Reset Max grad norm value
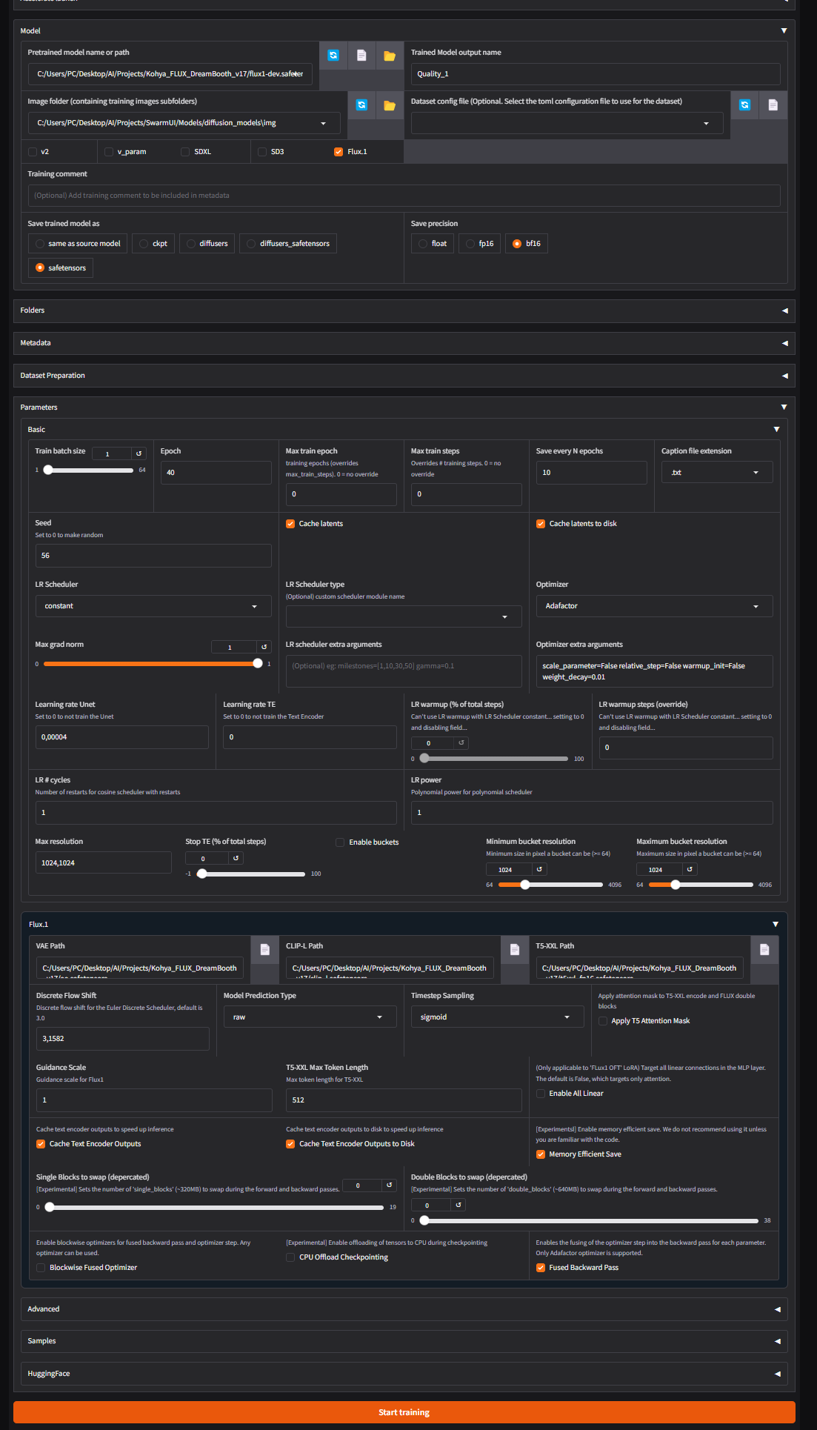 (264, 647)
